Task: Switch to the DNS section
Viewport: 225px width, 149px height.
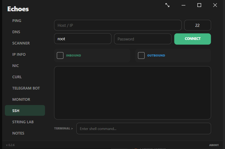Action: (x=16, y=32)
